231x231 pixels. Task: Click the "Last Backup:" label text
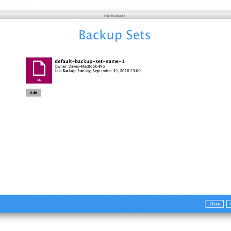click(65, 71)
